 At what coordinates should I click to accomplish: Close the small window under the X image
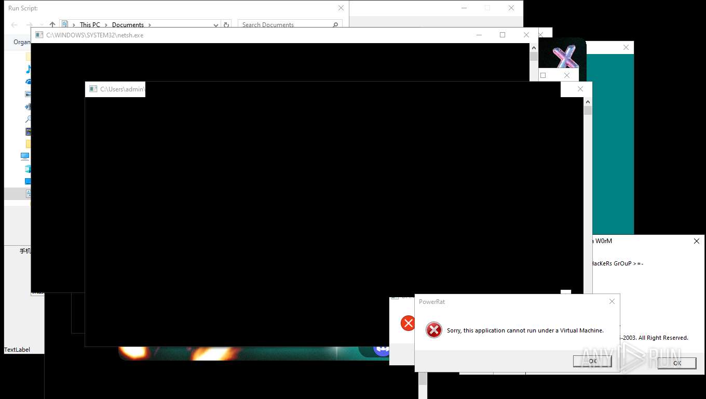click(566, 75)
